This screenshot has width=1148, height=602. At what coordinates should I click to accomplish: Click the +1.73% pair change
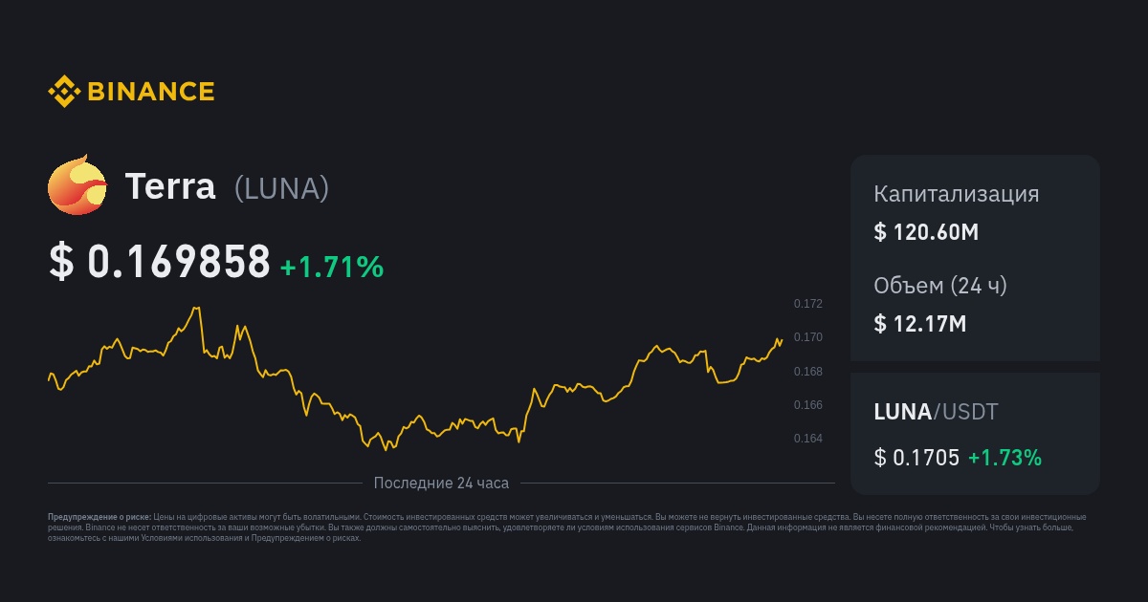tap(1005, 458)
